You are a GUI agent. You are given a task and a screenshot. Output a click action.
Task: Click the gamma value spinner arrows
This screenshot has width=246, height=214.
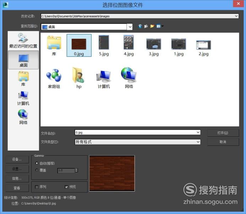pos(76,171)
